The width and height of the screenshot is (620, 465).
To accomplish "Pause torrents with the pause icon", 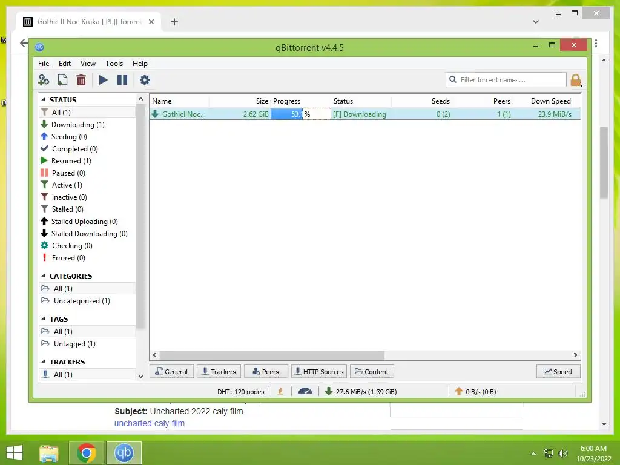I will [x=122, y=80].
